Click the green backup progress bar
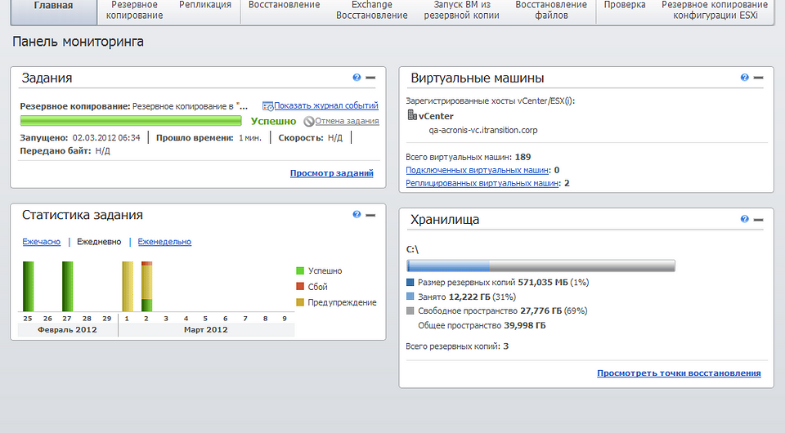 [x=131, y=121]
